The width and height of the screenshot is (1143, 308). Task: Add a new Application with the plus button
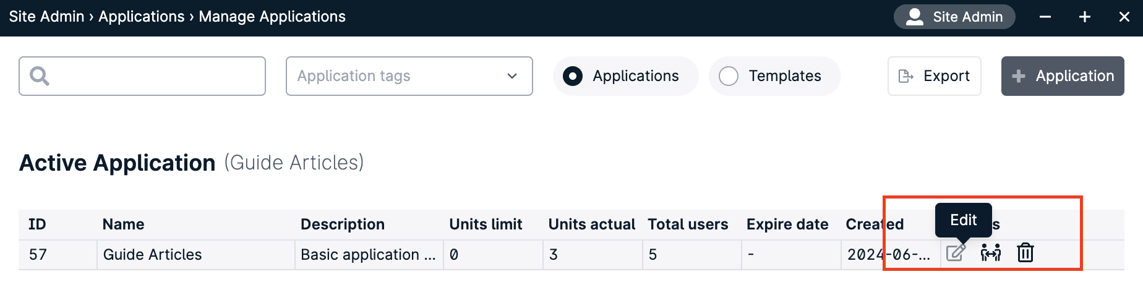(1063, 76)
